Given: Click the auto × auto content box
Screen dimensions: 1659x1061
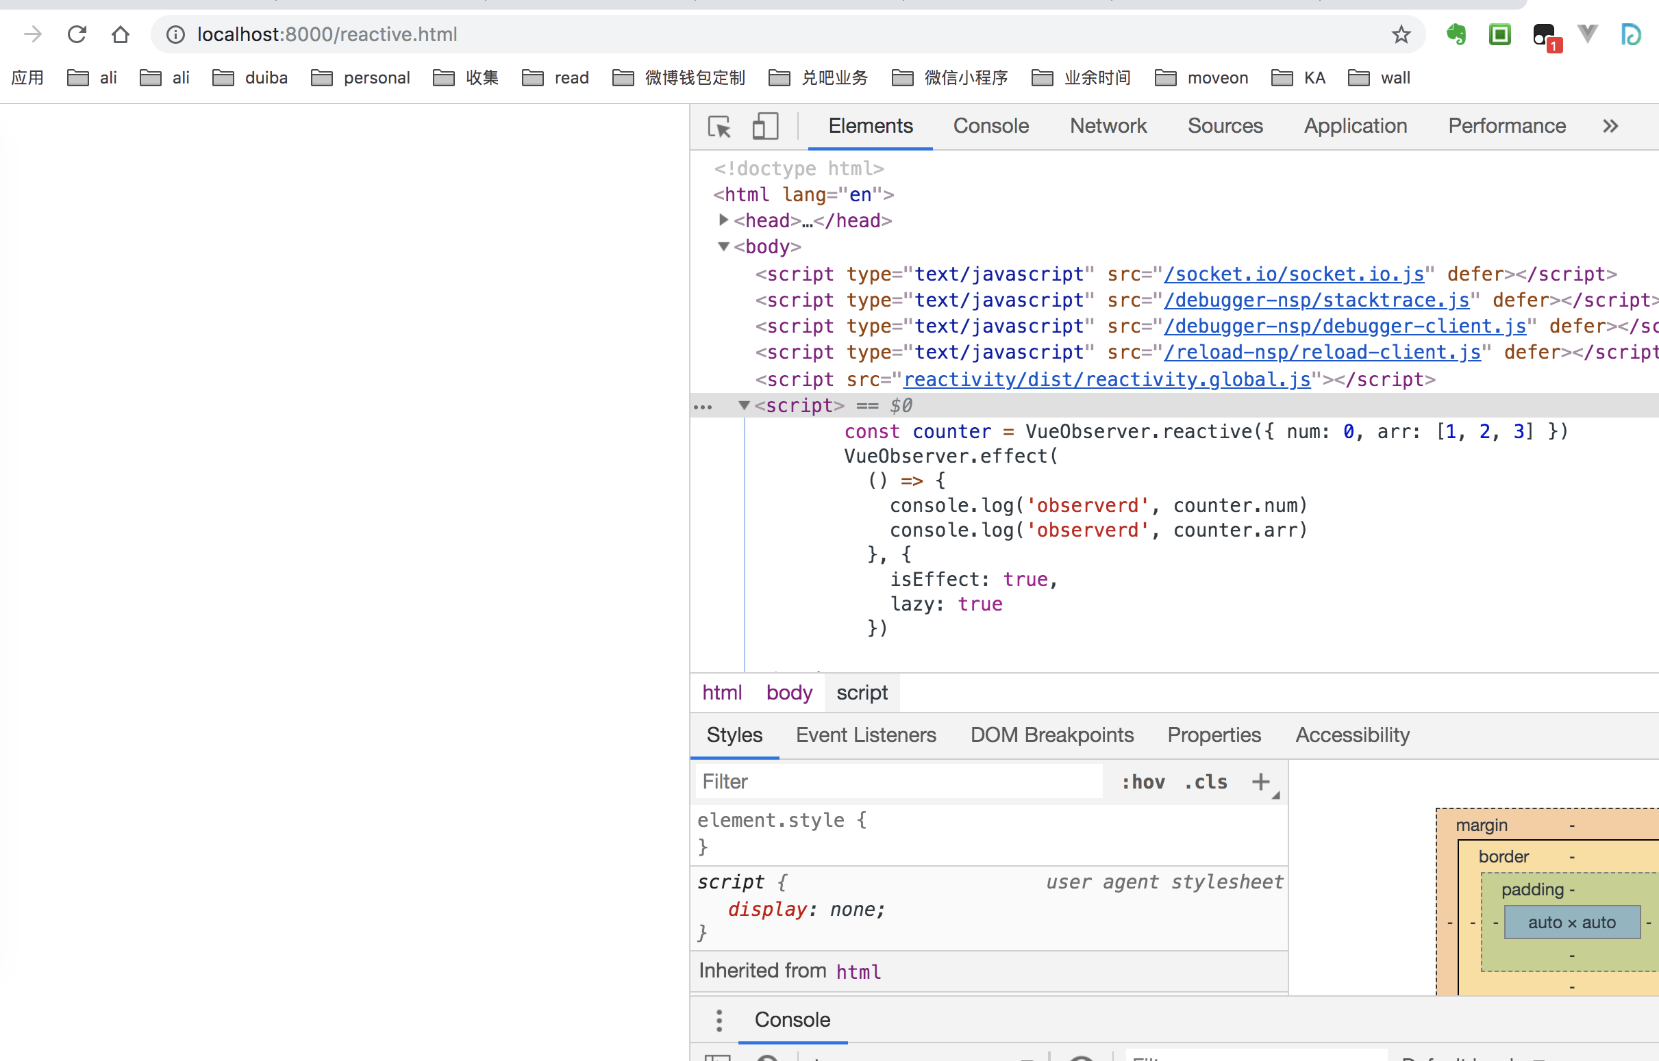Looking at the screenshot, I should [1571, 923].
